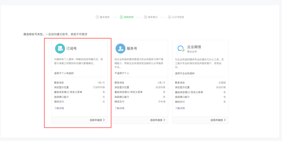Click the step 4 circle numeral

pyautogui.click(x=169, y=17)
